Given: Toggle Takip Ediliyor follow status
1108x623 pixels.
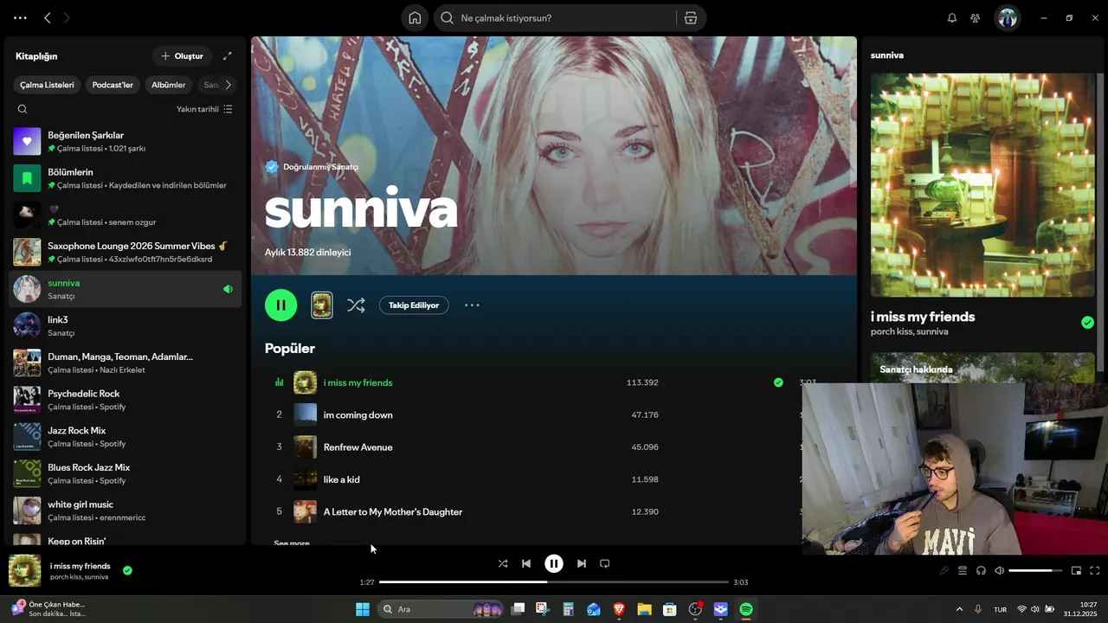Looking at the screenshot, I should point(414,305).
